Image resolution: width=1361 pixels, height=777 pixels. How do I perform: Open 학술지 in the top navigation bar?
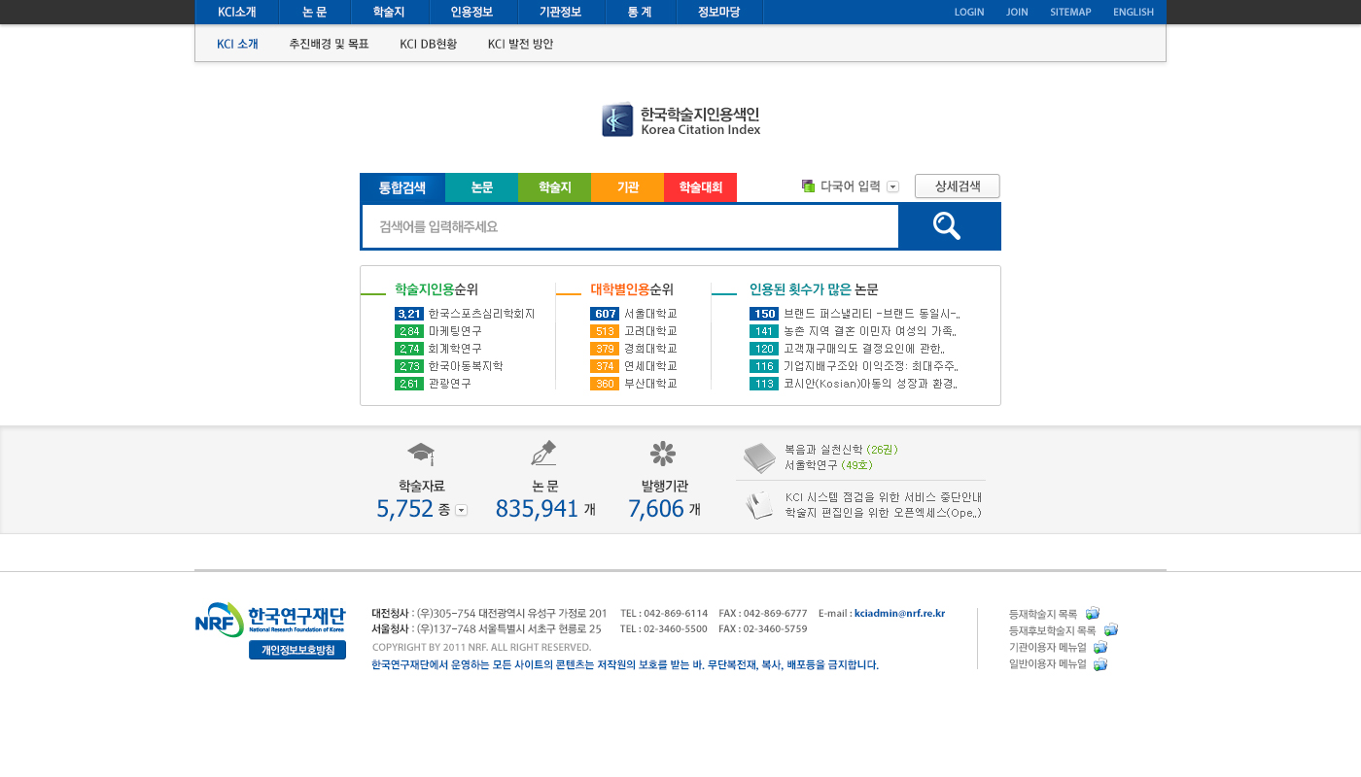point(389,12)
